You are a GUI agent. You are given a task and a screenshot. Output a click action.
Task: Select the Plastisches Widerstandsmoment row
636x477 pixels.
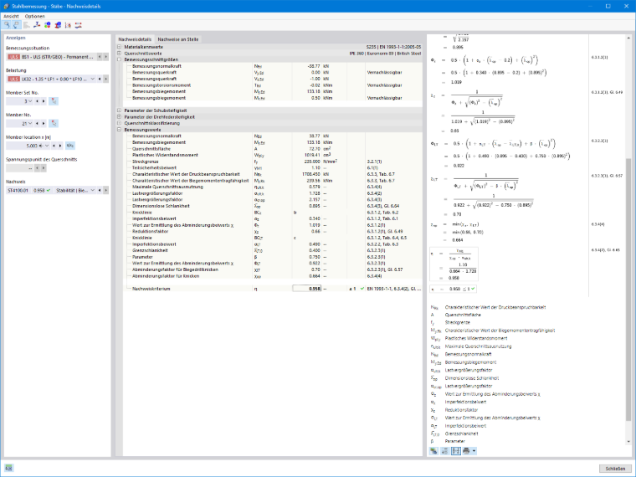[x=273, y=155]
